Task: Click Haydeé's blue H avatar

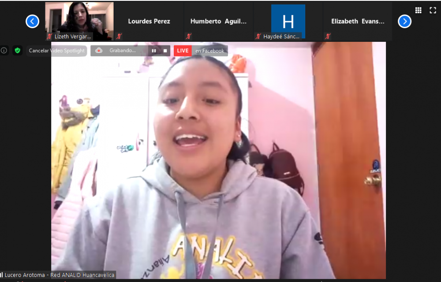Action: click(x=288, y=21)
